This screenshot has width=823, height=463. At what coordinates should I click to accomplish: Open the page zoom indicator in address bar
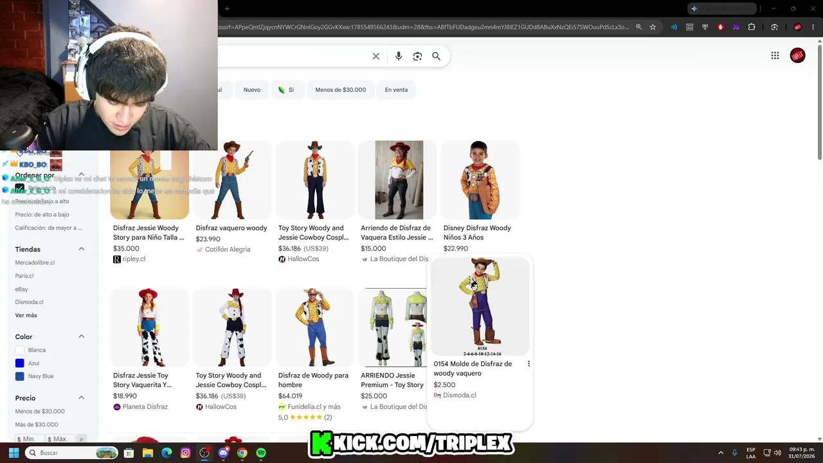[x=638, y=27]
